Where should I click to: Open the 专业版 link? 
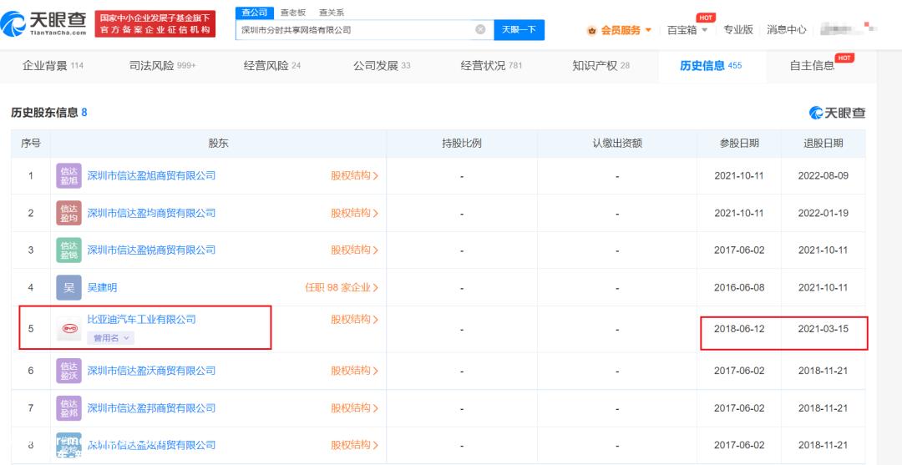tap(738, 30)
